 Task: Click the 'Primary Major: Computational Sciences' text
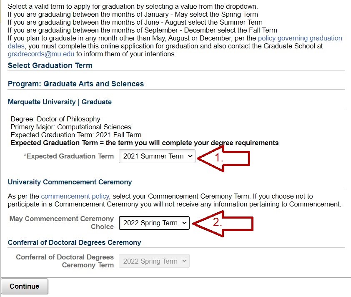[x=71, y=127]
